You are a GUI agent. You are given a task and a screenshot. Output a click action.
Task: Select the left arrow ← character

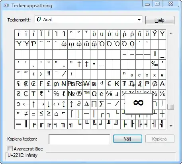point(26,104)
